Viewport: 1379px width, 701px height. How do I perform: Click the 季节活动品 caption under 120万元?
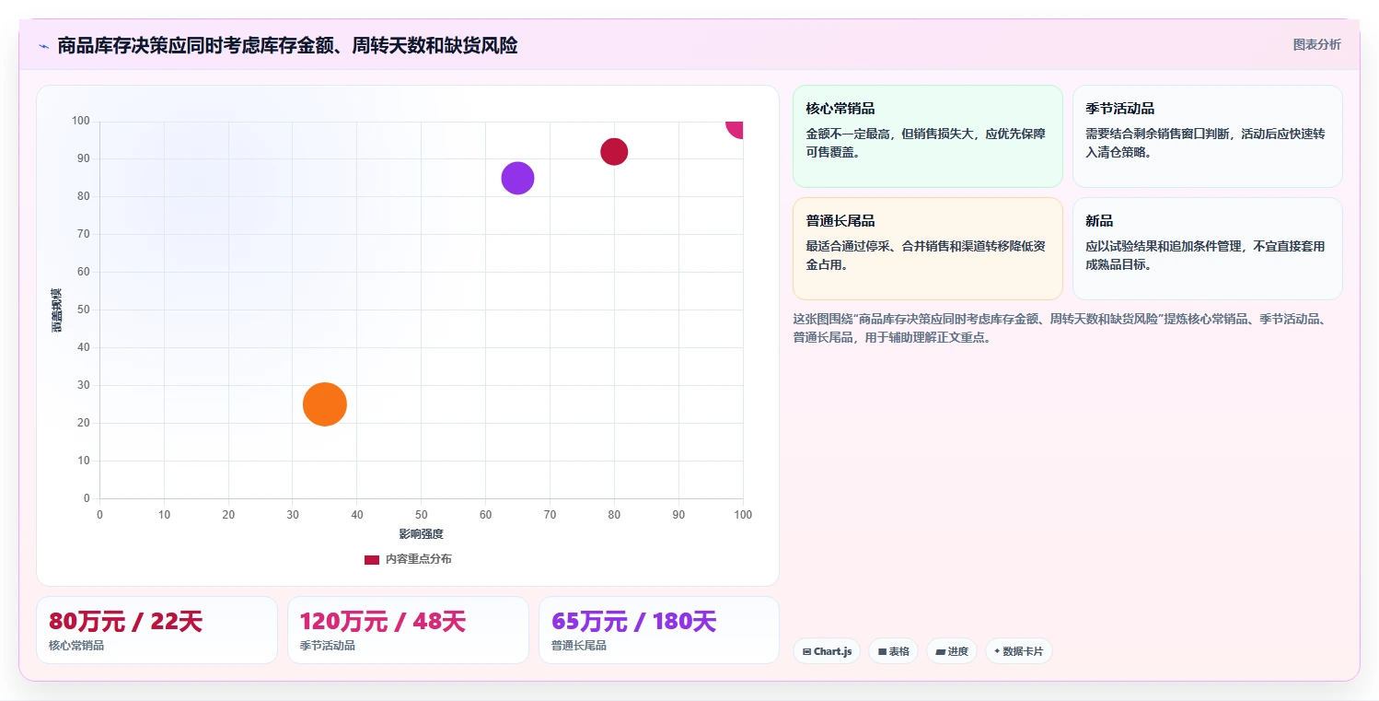328,646
